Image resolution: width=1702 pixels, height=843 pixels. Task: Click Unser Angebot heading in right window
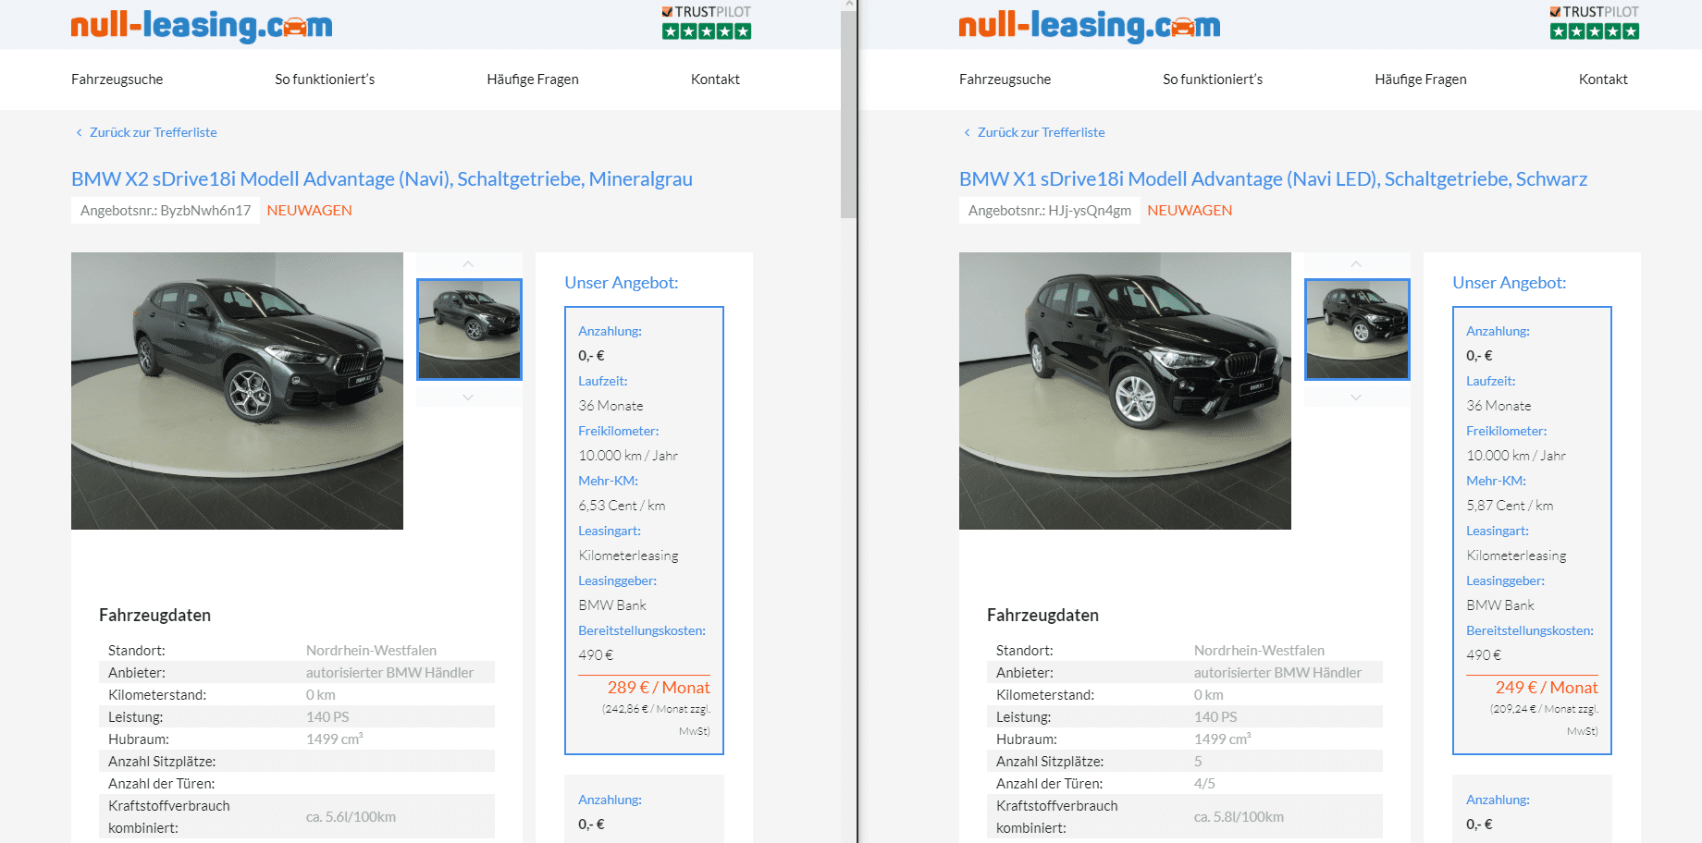1510,283
